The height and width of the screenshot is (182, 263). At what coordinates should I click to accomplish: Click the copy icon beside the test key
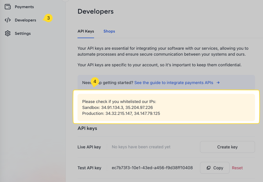(208, 168)
